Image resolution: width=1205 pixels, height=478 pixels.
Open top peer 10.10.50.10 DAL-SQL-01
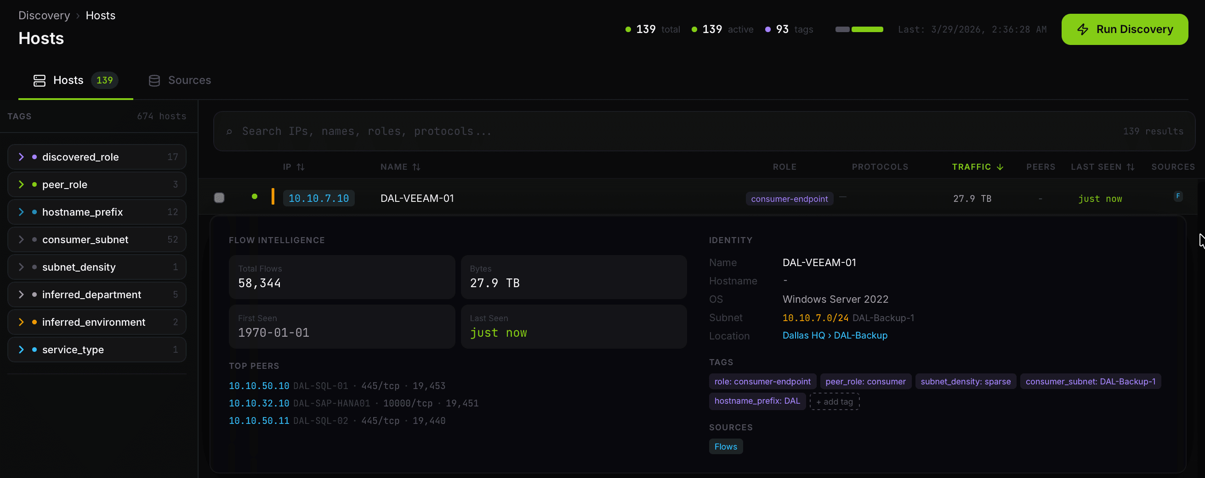(259, 386)
